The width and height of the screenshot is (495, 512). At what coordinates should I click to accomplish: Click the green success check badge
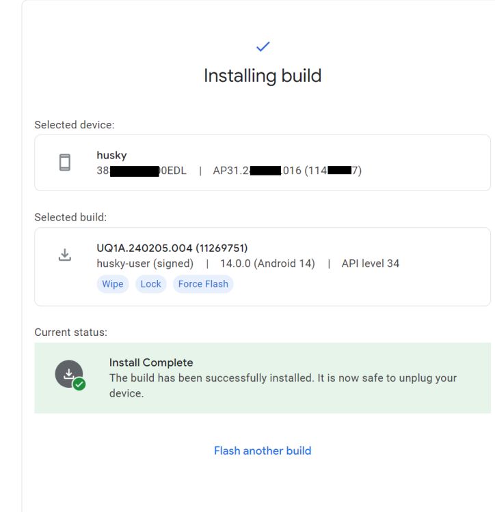(x=79, y=384)
